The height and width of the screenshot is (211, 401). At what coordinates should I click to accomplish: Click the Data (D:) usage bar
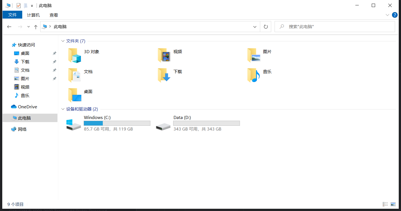pos(206,123)
